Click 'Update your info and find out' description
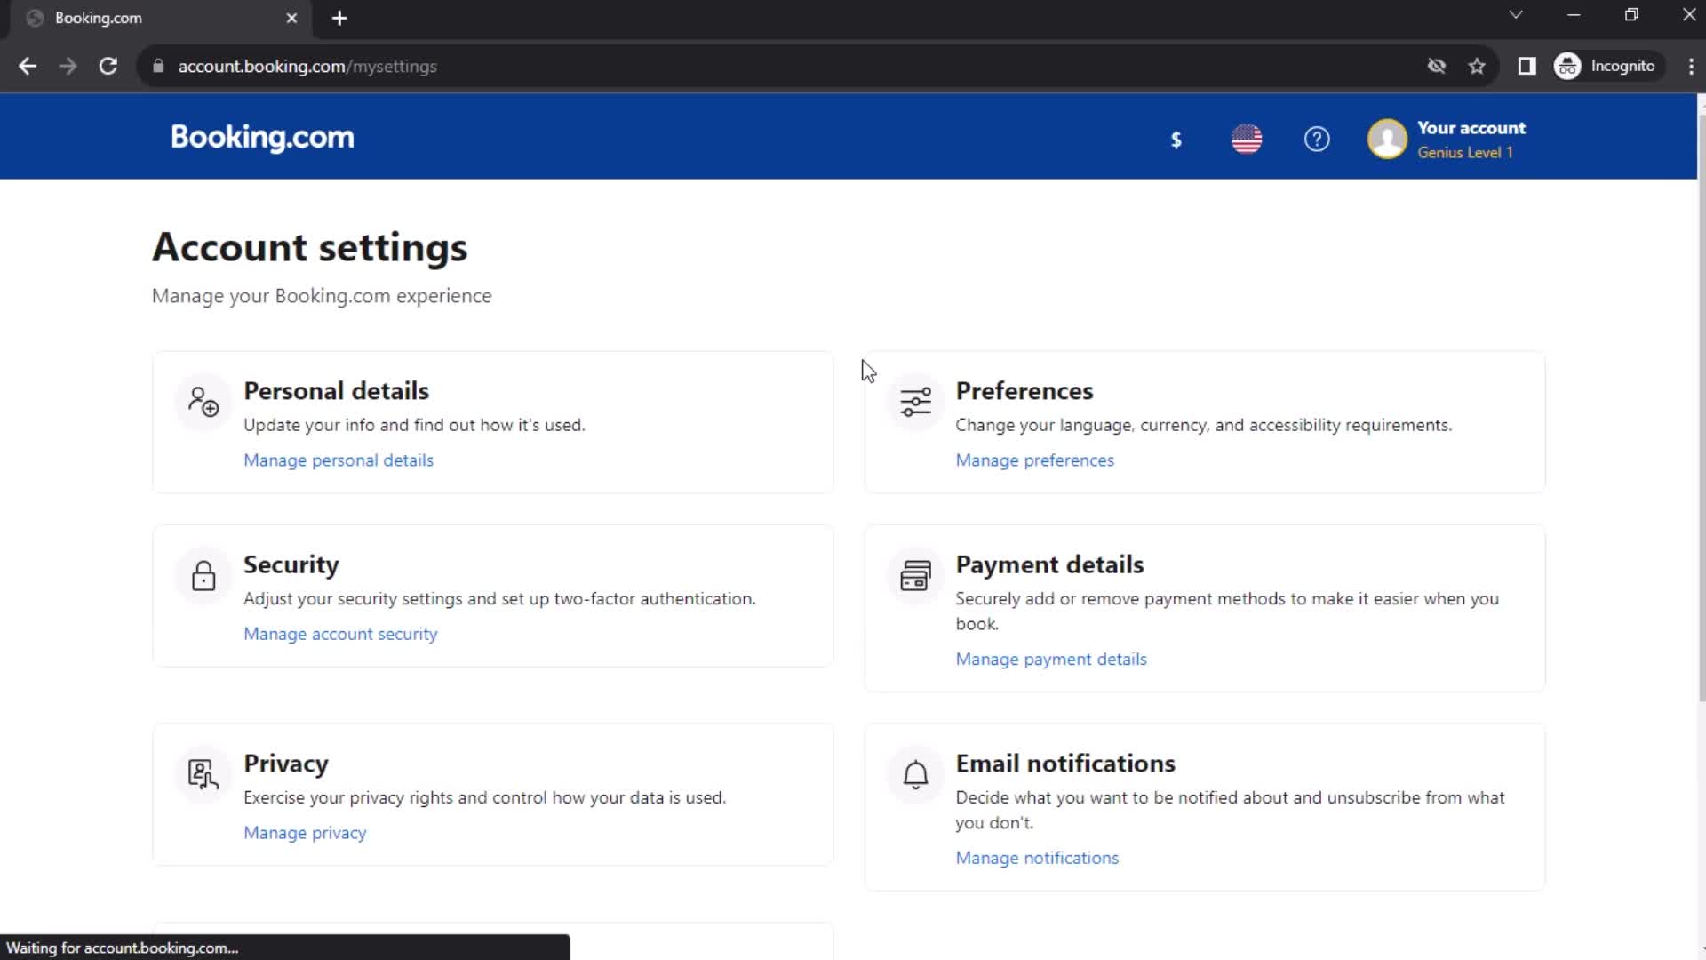Viewport: 1706px width, 960px height. [x=414, y=425]
